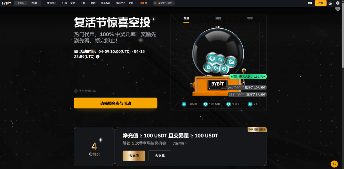Viewport: 344px width, 169px height.
Task: Open the customer support headset icon
Action: (x=334, y=164)
